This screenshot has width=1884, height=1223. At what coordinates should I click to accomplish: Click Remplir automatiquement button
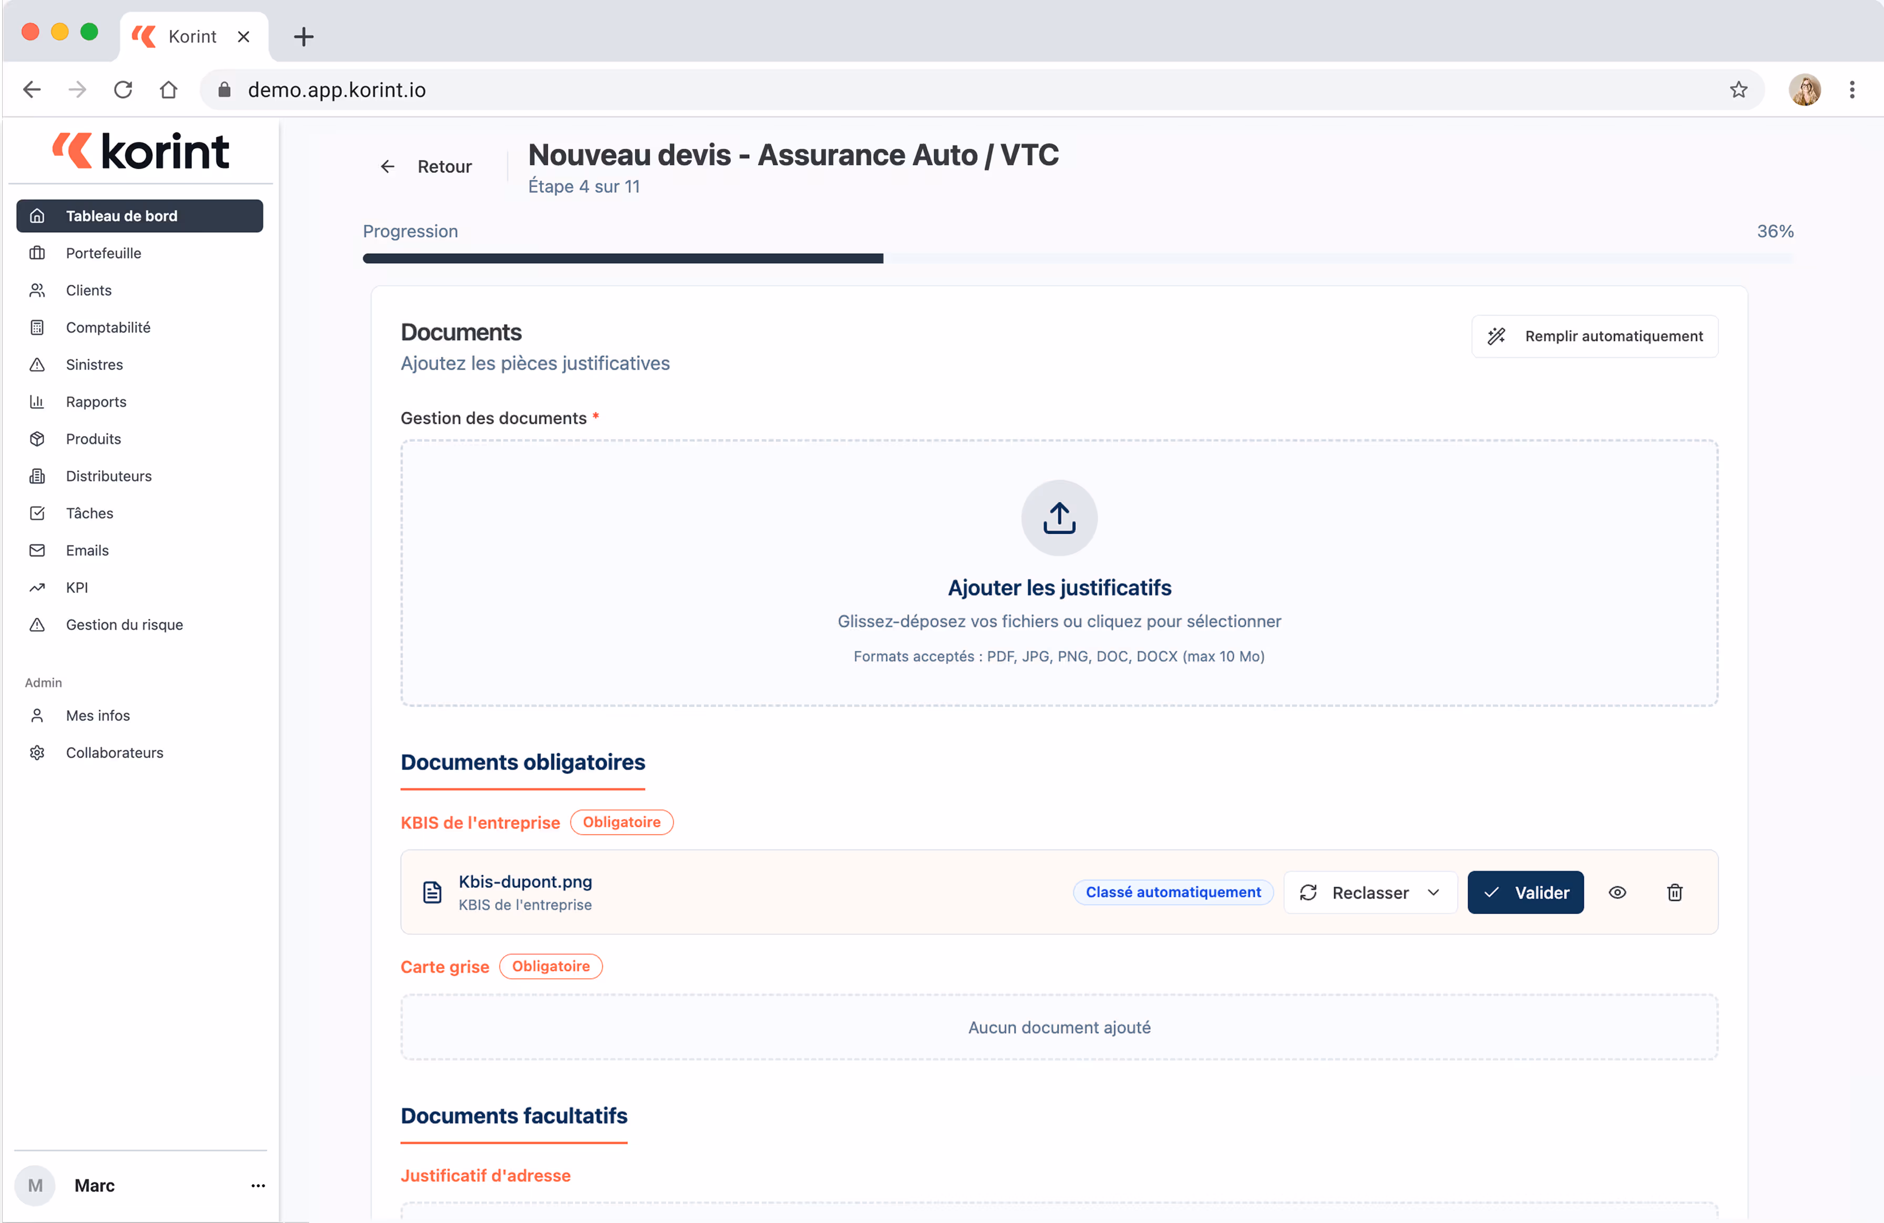(1594, 336)
